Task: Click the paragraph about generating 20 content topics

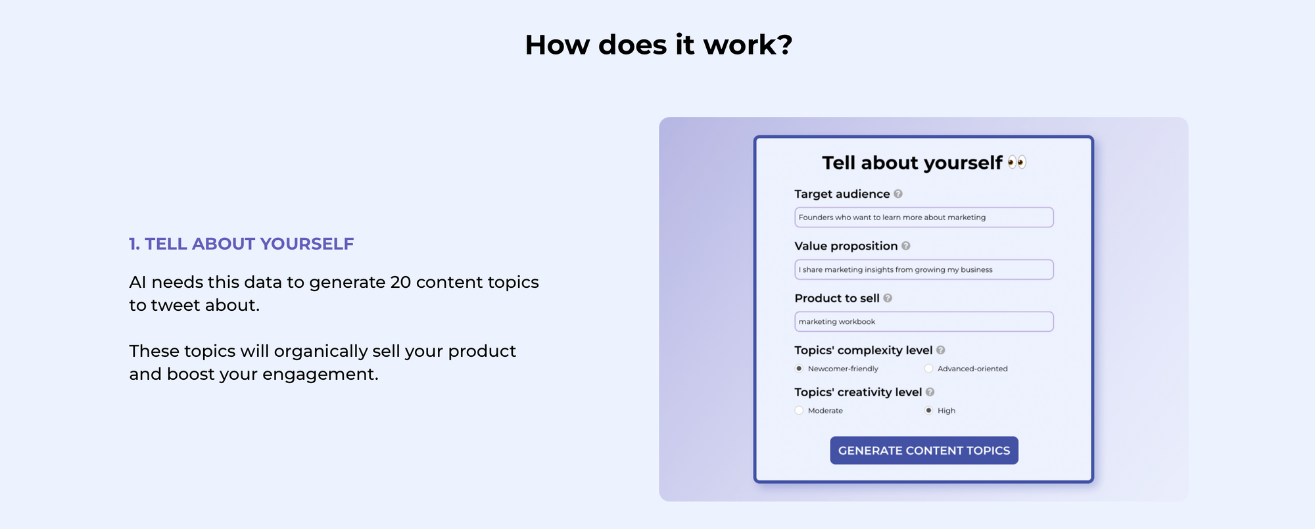Action: pos(333,293)
